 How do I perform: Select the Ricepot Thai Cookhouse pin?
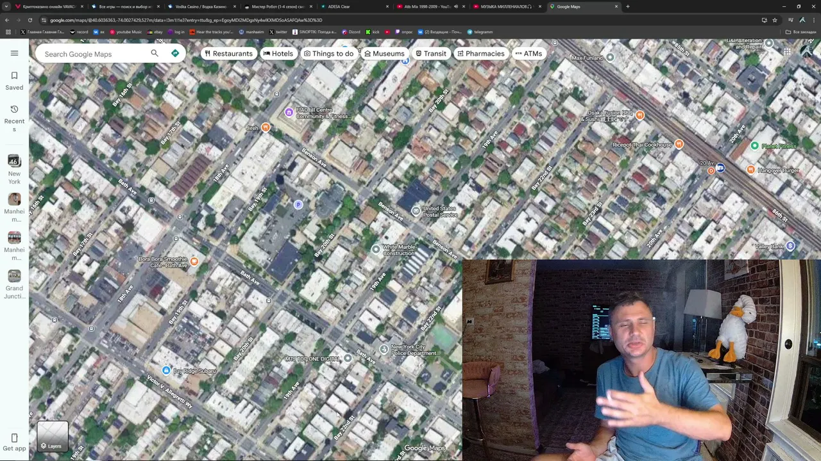coord(679,145)
